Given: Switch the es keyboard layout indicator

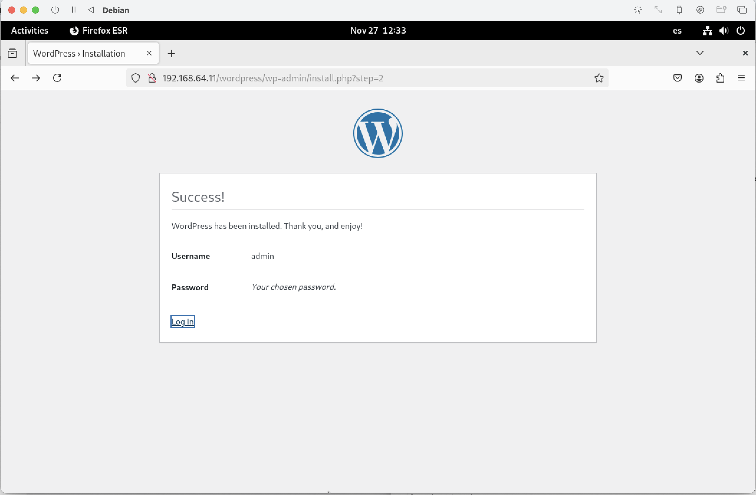Looking at the screenshot, I should pos(677,31).
